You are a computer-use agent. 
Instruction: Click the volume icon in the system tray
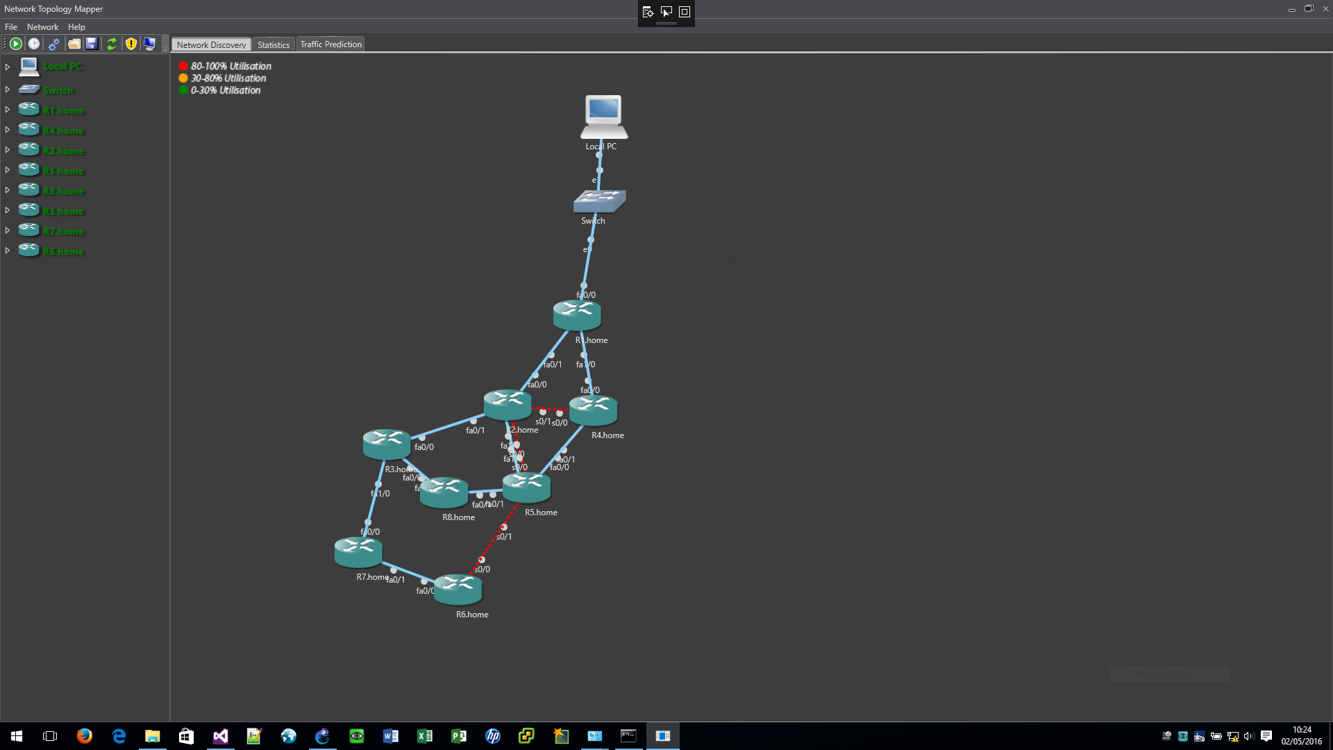point(1249,736)
